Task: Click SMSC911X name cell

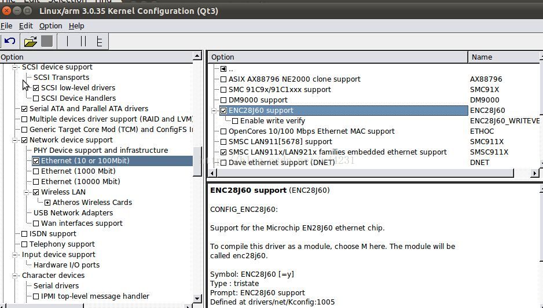Action: [x=489, y=152]
